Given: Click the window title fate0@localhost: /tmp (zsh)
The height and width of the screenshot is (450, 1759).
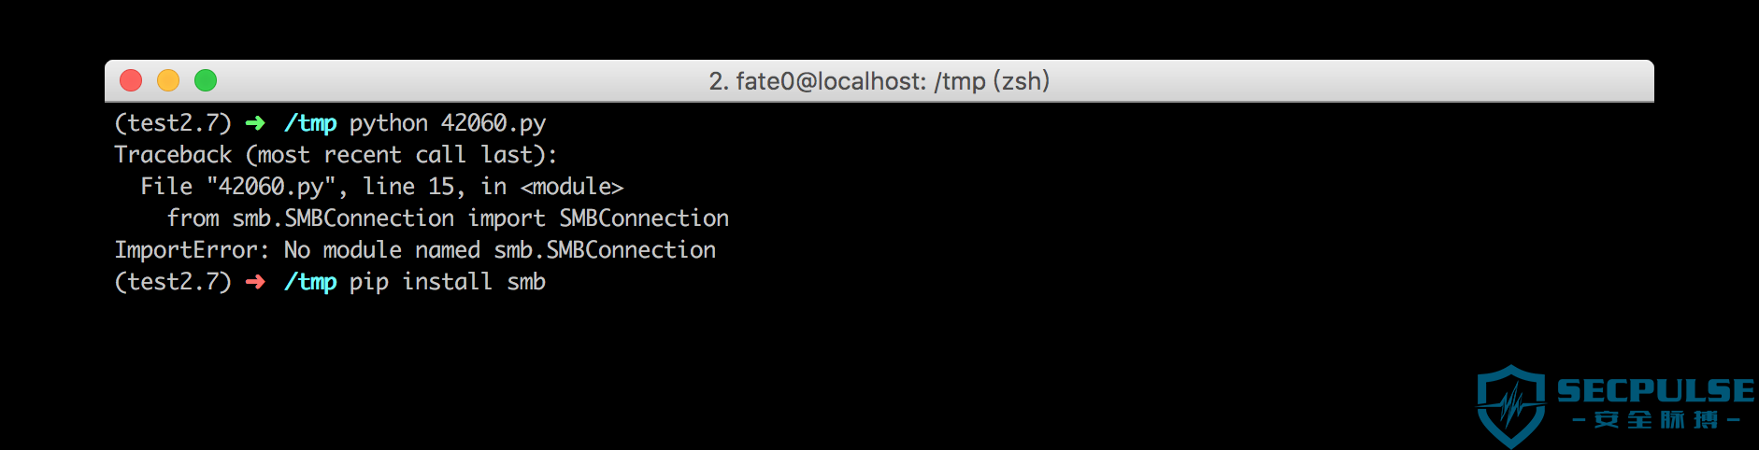Looking at the screenshot, I should (x=879, y=81).
